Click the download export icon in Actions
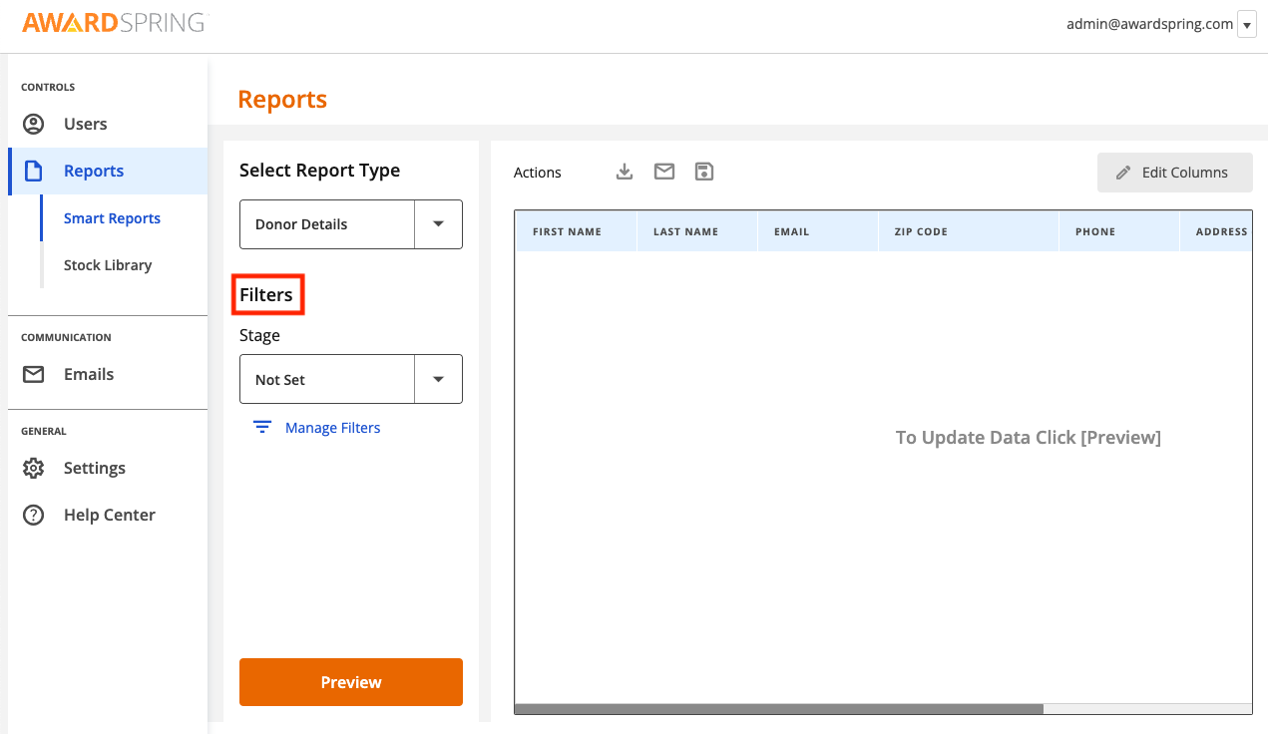The height and width of the screenshot is (734, 1268). 624,171
